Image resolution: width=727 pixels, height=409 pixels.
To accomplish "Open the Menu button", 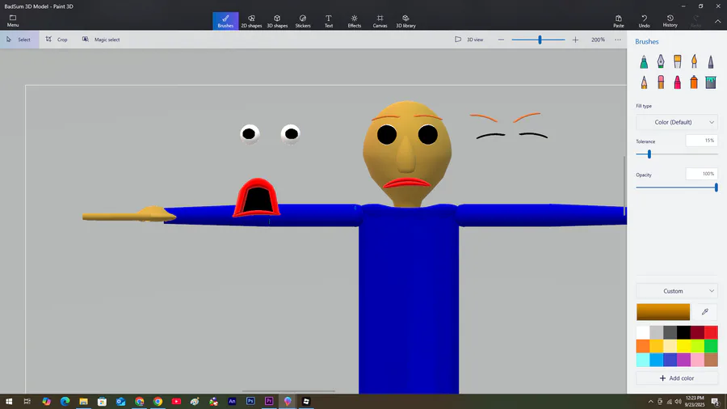I will (x=13, y=21).
